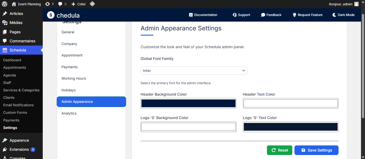
Task: Click the Commentaires bubble icon in sidebar
Action: 5,41
